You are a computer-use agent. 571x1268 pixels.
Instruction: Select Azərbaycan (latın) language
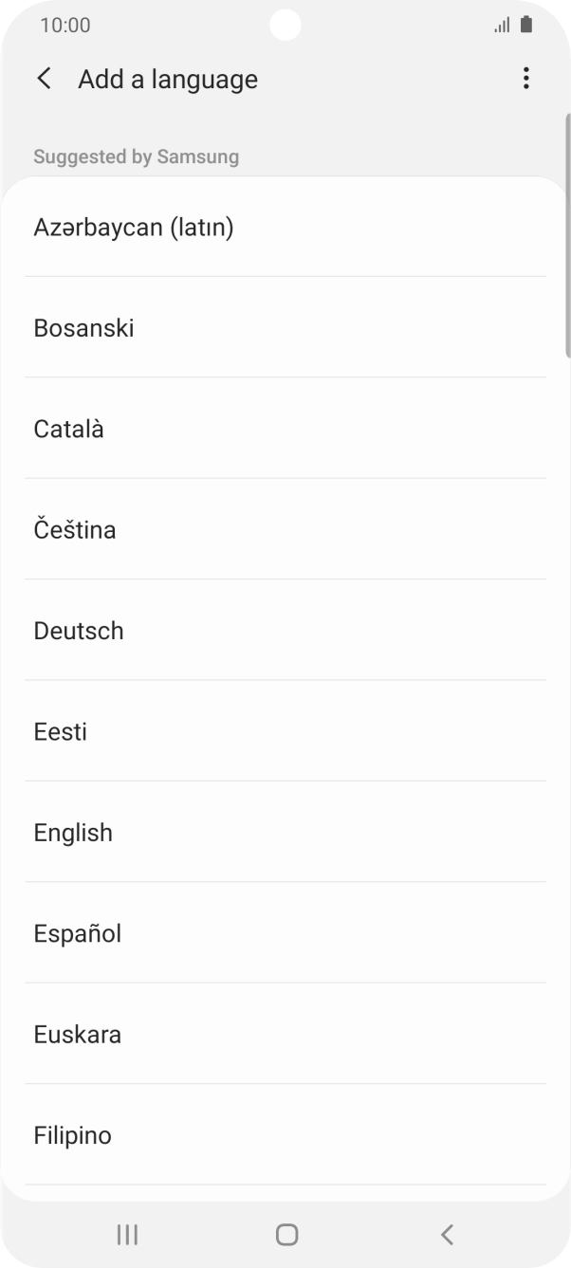pyautogui.click(x=134, y=227)
